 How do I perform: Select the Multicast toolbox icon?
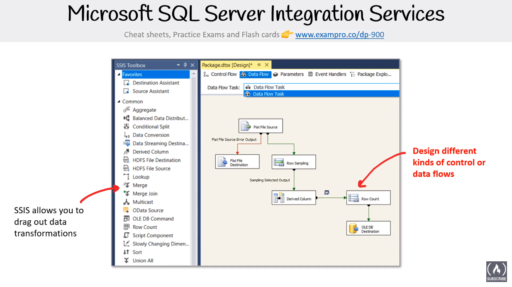click(x=127, y=202)
